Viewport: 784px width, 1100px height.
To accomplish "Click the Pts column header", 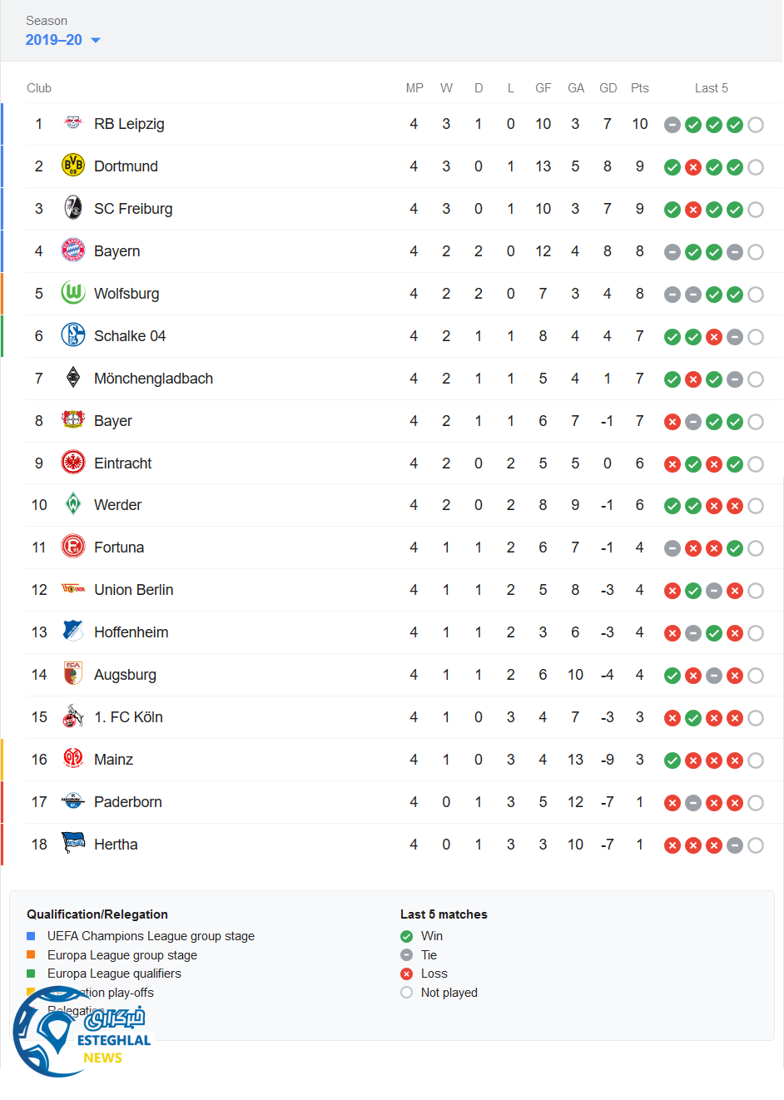I will point(639,88).
